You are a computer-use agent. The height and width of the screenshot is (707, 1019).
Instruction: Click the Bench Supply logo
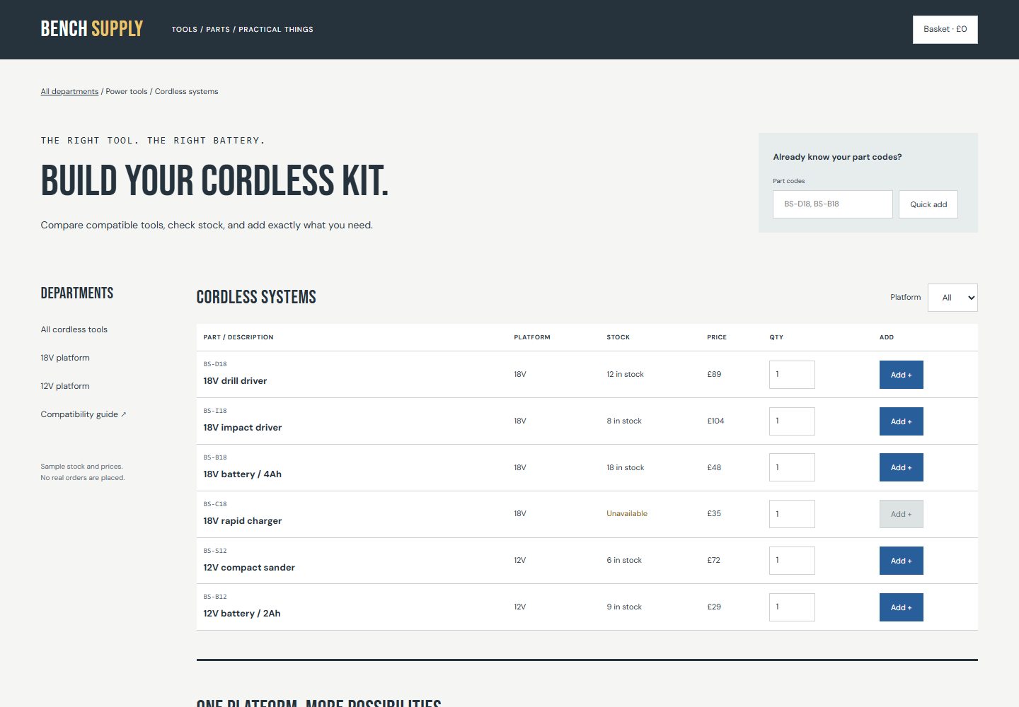pos(92,29)
